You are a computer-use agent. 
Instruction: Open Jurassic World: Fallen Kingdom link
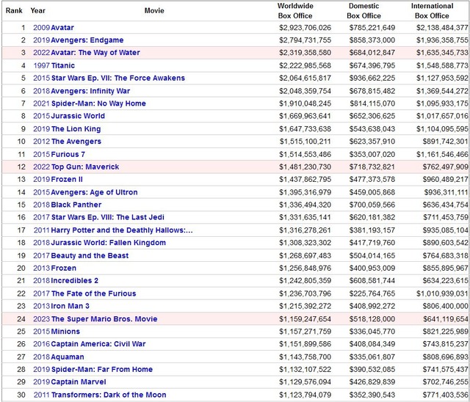(109, 243)
